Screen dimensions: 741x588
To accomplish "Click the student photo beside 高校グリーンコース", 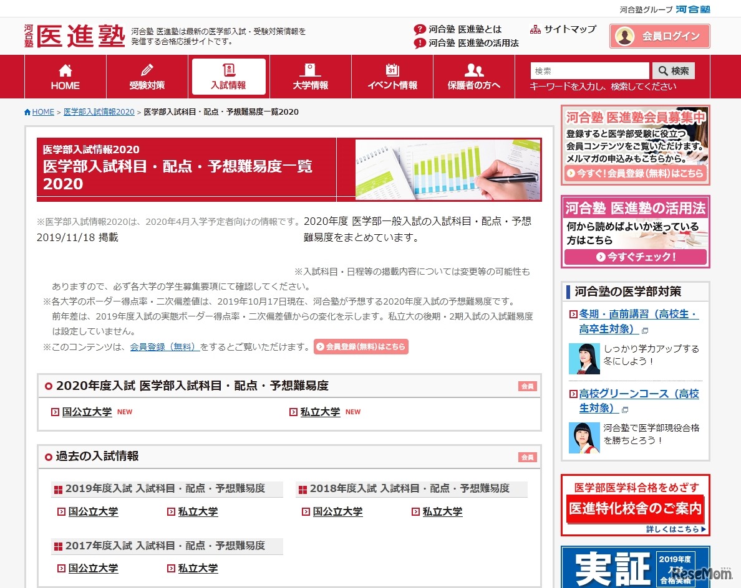I will point(584,438).
